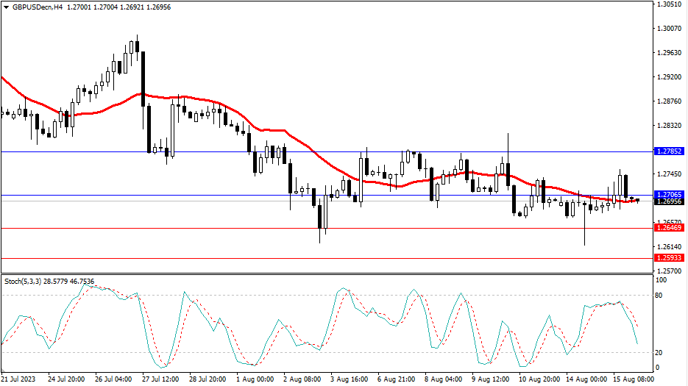Select the red 1.25933 level label
Image resolution: width=688 pixels, height=386 pixels.
coord(669,258)
